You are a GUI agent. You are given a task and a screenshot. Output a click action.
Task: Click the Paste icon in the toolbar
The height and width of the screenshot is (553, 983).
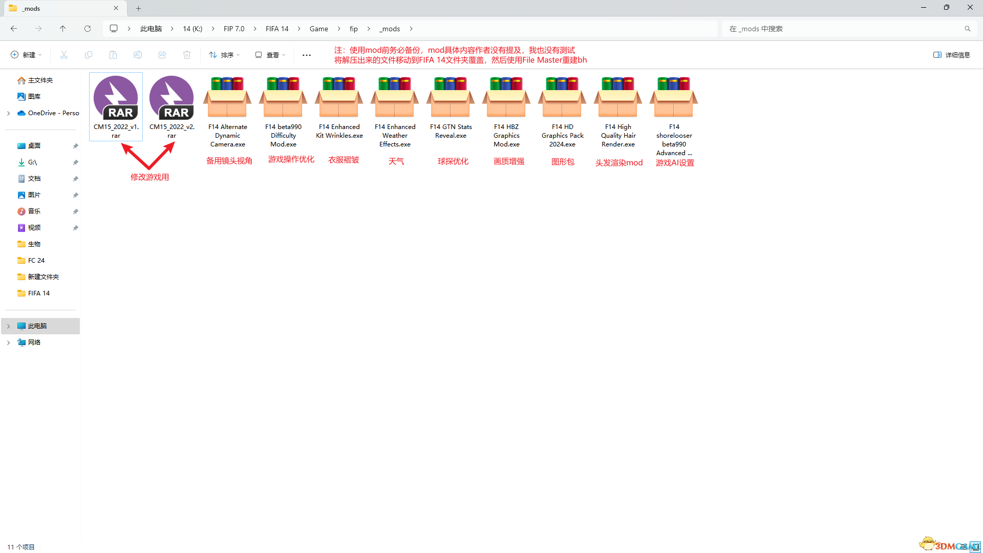(x=113, y=55)
